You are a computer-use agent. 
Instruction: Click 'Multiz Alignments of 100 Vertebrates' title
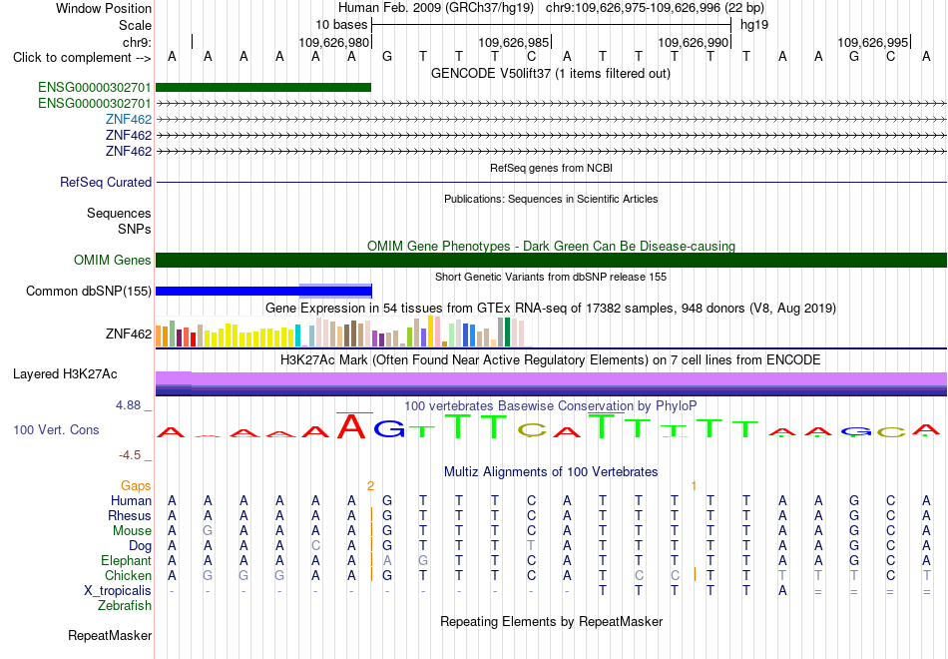pyautogui.click(x=551, y=472)
